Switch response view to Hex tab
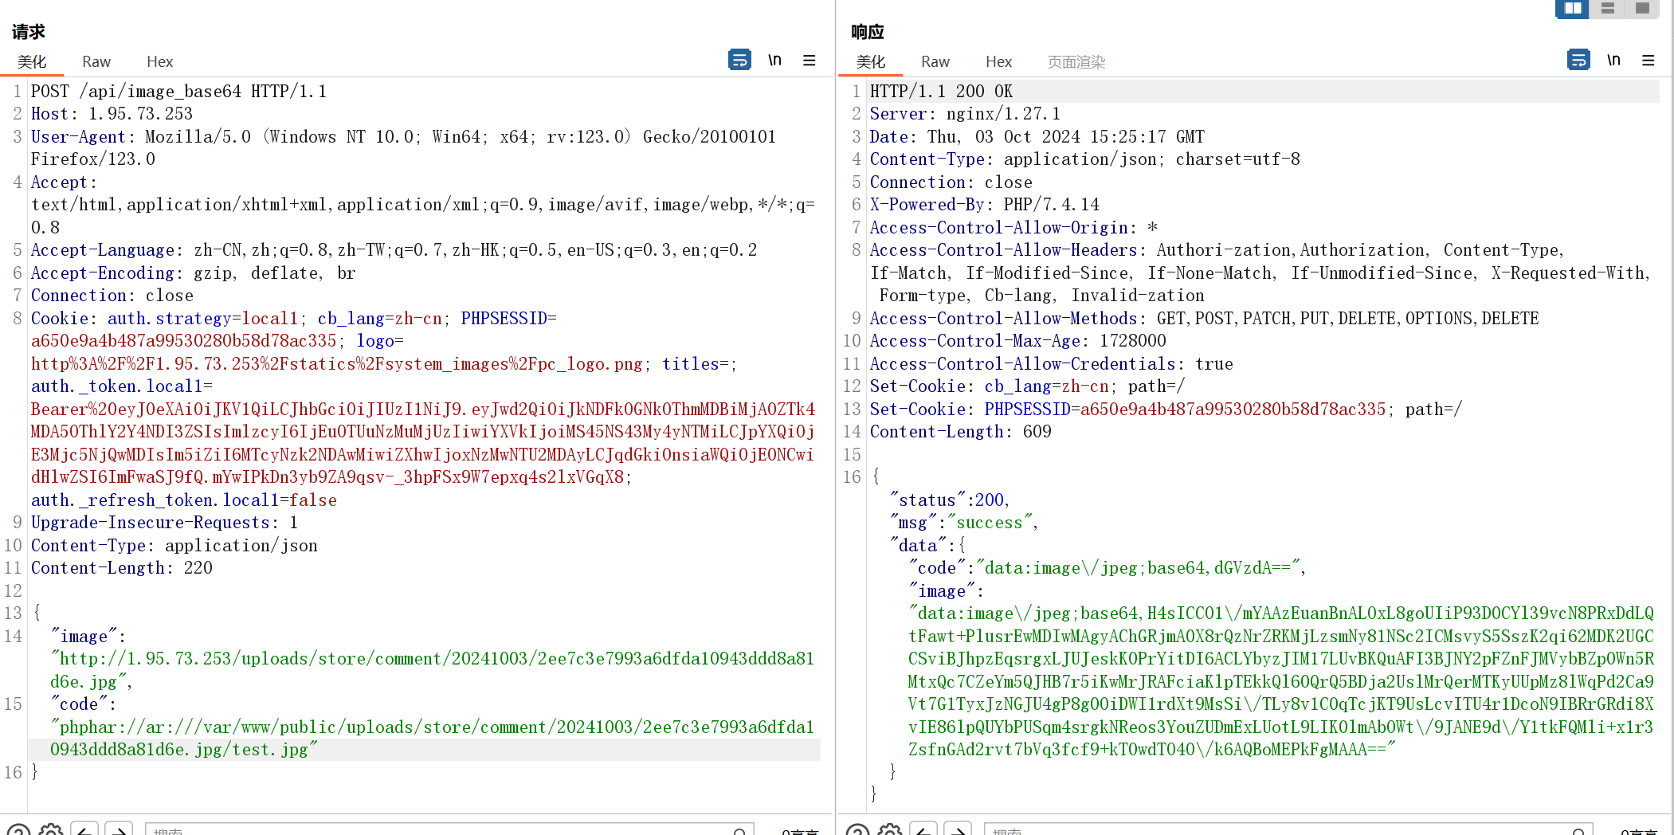Image resolution: width=1674 pixels, height=835 pixels. click(x=998, y=61)
